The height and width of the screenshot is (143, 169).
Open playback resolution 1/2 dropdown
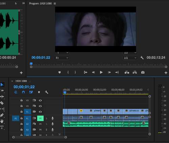(x=130, y=58)
